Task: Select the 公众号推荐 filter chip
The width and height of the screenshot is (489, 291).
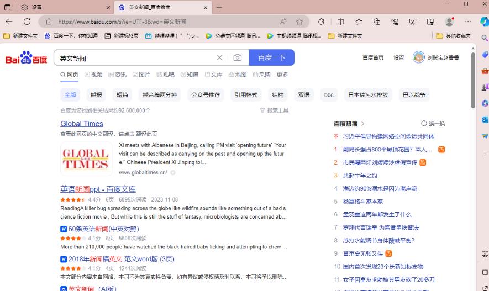Action: (x=206, y=95)
